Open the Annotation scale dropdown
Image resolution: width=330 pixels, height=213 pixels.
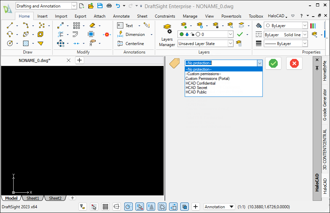[219, 207]
